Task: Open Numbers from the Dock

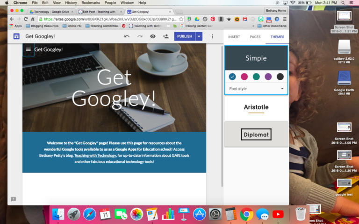Action: 168,214
